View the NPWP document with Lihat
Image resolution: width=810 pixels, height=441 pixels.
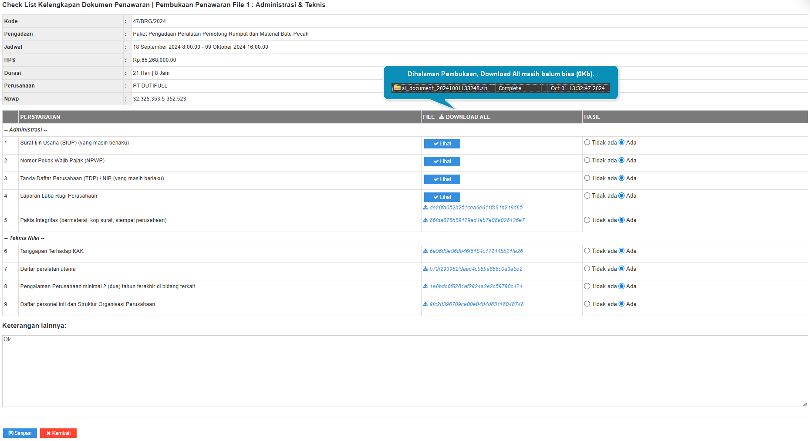point(442,162)
